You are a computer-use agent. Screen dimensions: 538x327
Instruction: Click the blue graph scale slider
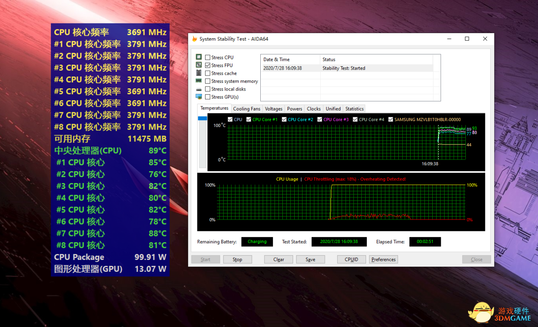point(203,118)
